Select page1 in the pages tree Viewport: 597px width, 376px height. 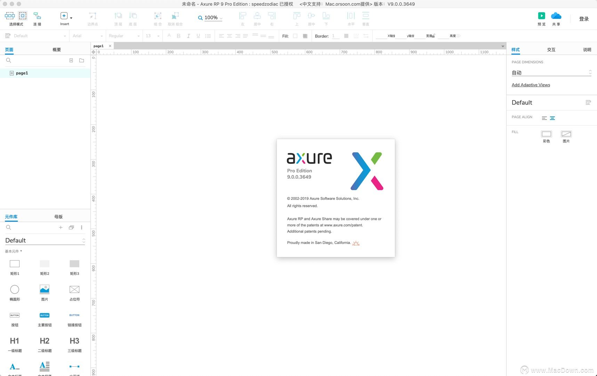point(45,73)
